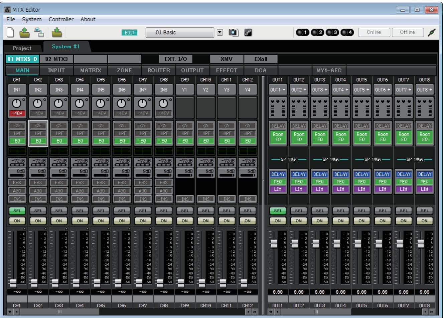Open the OUT8 output meter block
443x318 pixels.
tap(425, 108)
